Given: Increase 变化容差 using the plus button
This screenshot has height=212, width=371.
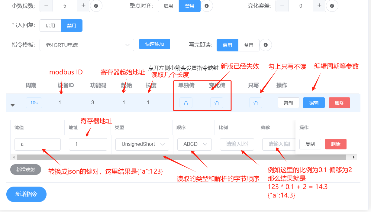Looking at the screenshot, I should [x=319, y=6].
